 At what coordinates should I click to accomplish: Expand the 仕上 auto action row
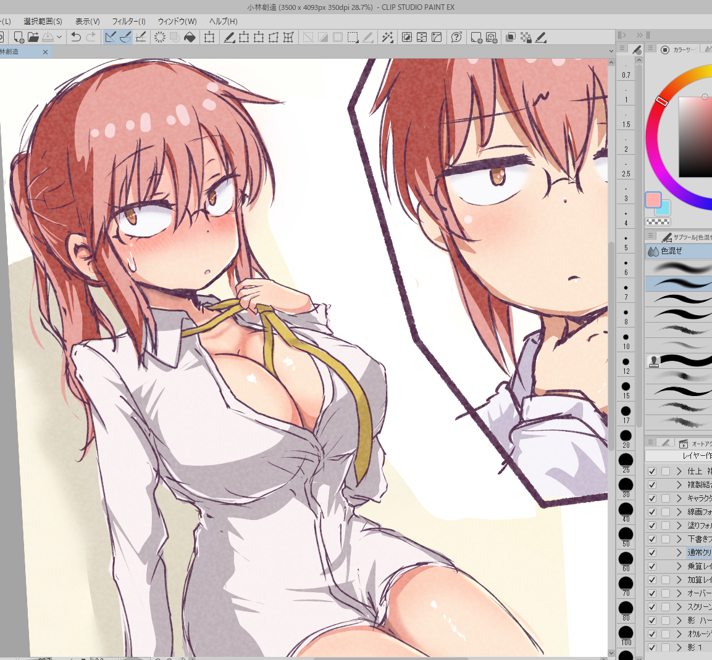coord(679,471)
